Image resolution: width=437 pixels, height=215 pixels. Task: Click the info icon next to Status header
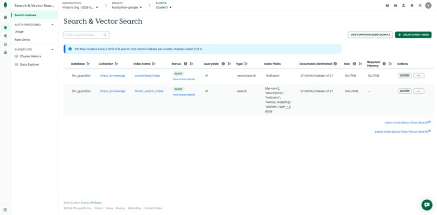pyautogui.click(x=185, y=64)
